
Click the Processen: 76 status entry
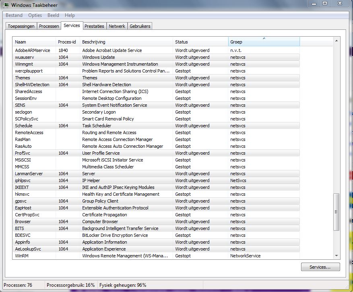[x=18, y=285]
